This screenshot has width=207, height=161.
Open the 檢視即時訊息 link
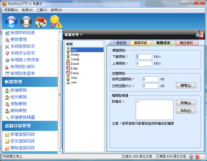pyautogui.click(x=23, y=33)
